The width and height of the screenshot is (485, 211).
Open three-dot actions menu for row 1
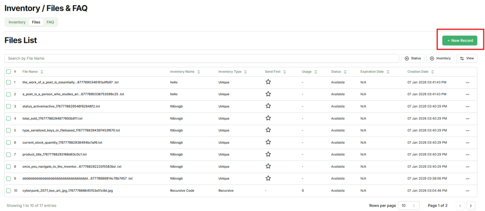(x=467, y=82)
